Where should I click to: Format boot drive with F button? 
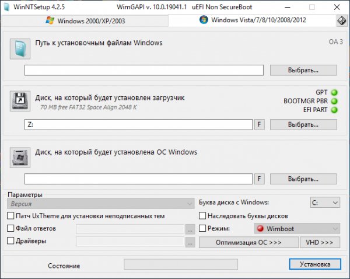point(260,124)
